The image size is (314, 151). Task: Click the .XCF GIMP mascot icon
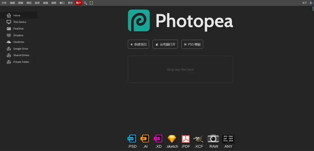[199, 139]
